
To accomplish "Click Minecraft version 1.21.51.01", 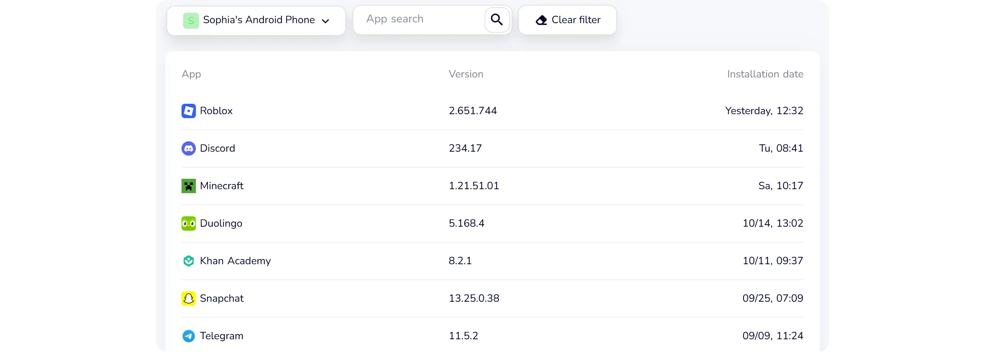I will click(474, 186).
